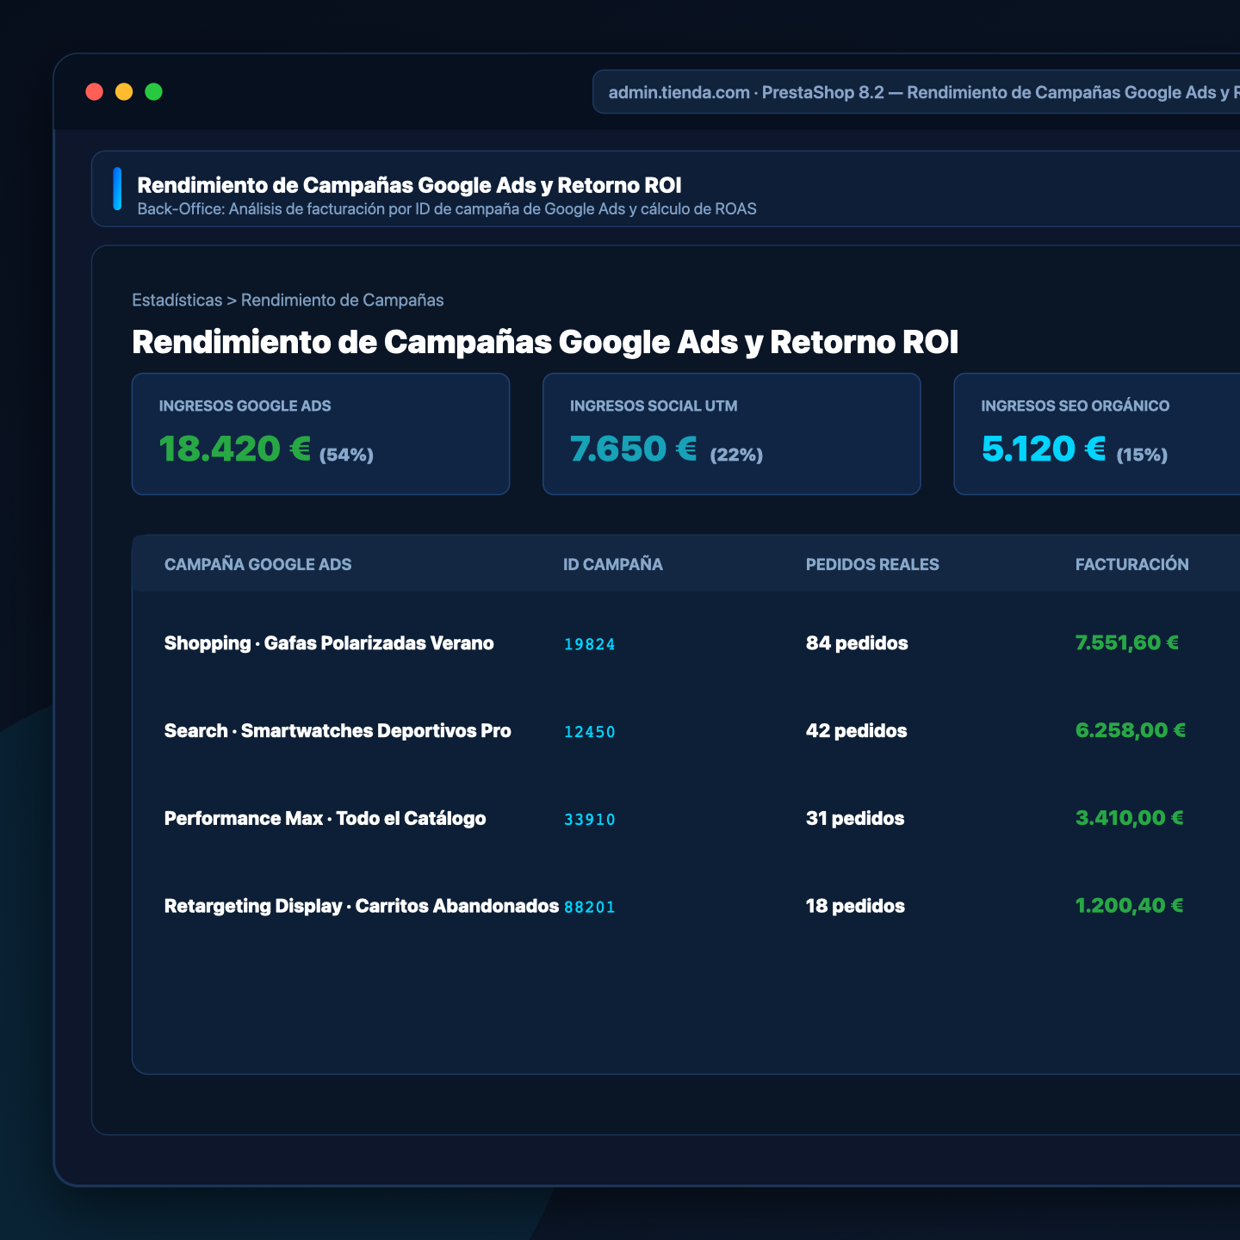Screen dimensions: 1240x1240
Task: Click the 18.420 € revenue value
Action: [x=235, y=449]
